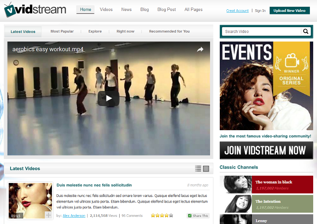This screenshot has height=224, width=317.
Task: Click The Intention channel portrait
Action: tap(236, 204)
